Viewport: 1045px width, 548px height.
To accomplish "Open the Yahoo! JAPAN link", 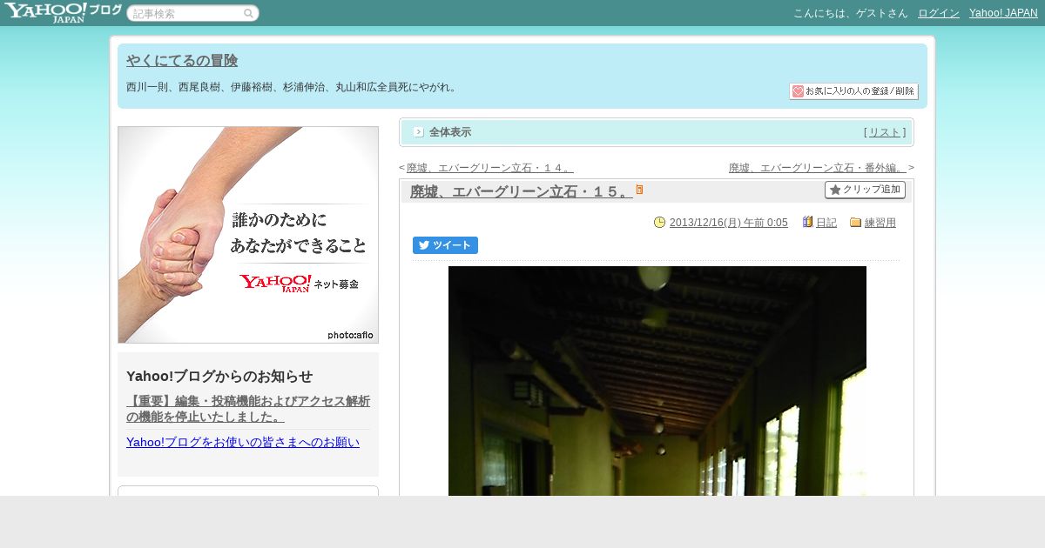I will (x=1003, y=13).
